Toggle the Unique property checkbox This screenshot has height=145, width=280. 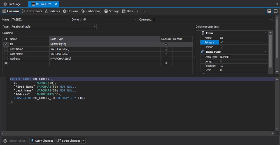(x=221, y=47)
